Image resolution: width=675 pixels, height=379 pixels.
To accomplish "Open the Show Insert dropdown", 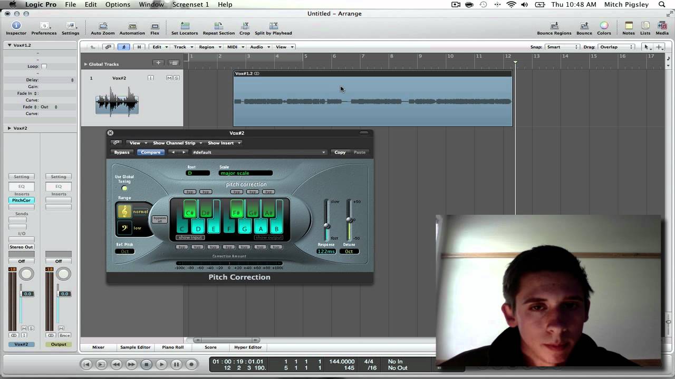I will coord(224,143).
